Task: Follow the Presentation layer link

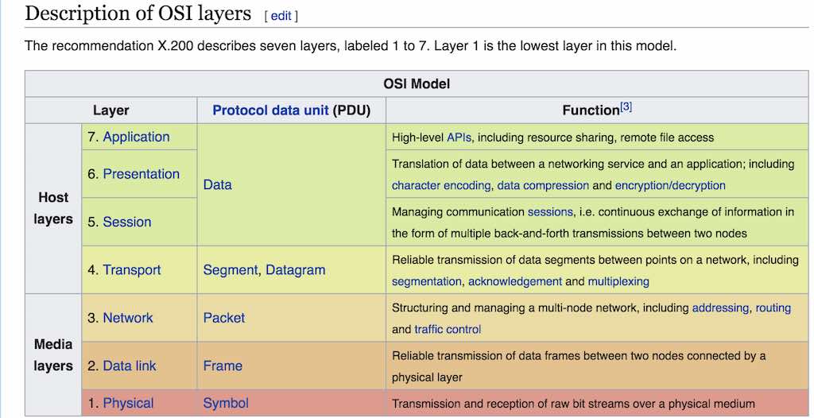Action: [x=141, y=174]
